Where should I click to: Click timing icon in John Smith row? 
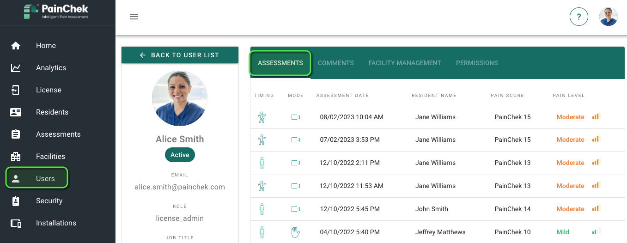click(x=262, y=209)
